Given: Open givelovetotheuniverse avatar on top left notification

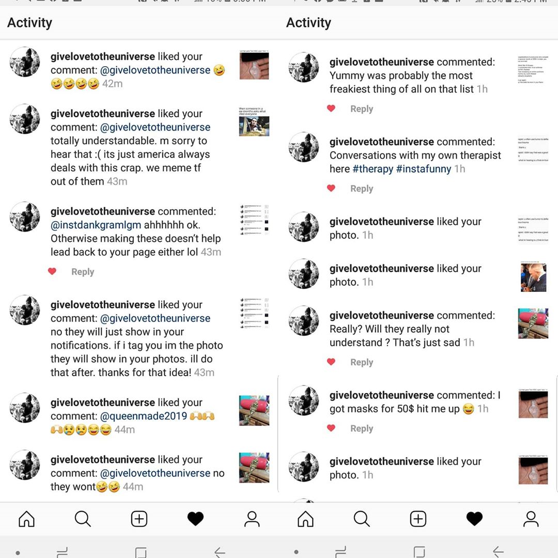Looking at the screenshot, I should (25, 61).
